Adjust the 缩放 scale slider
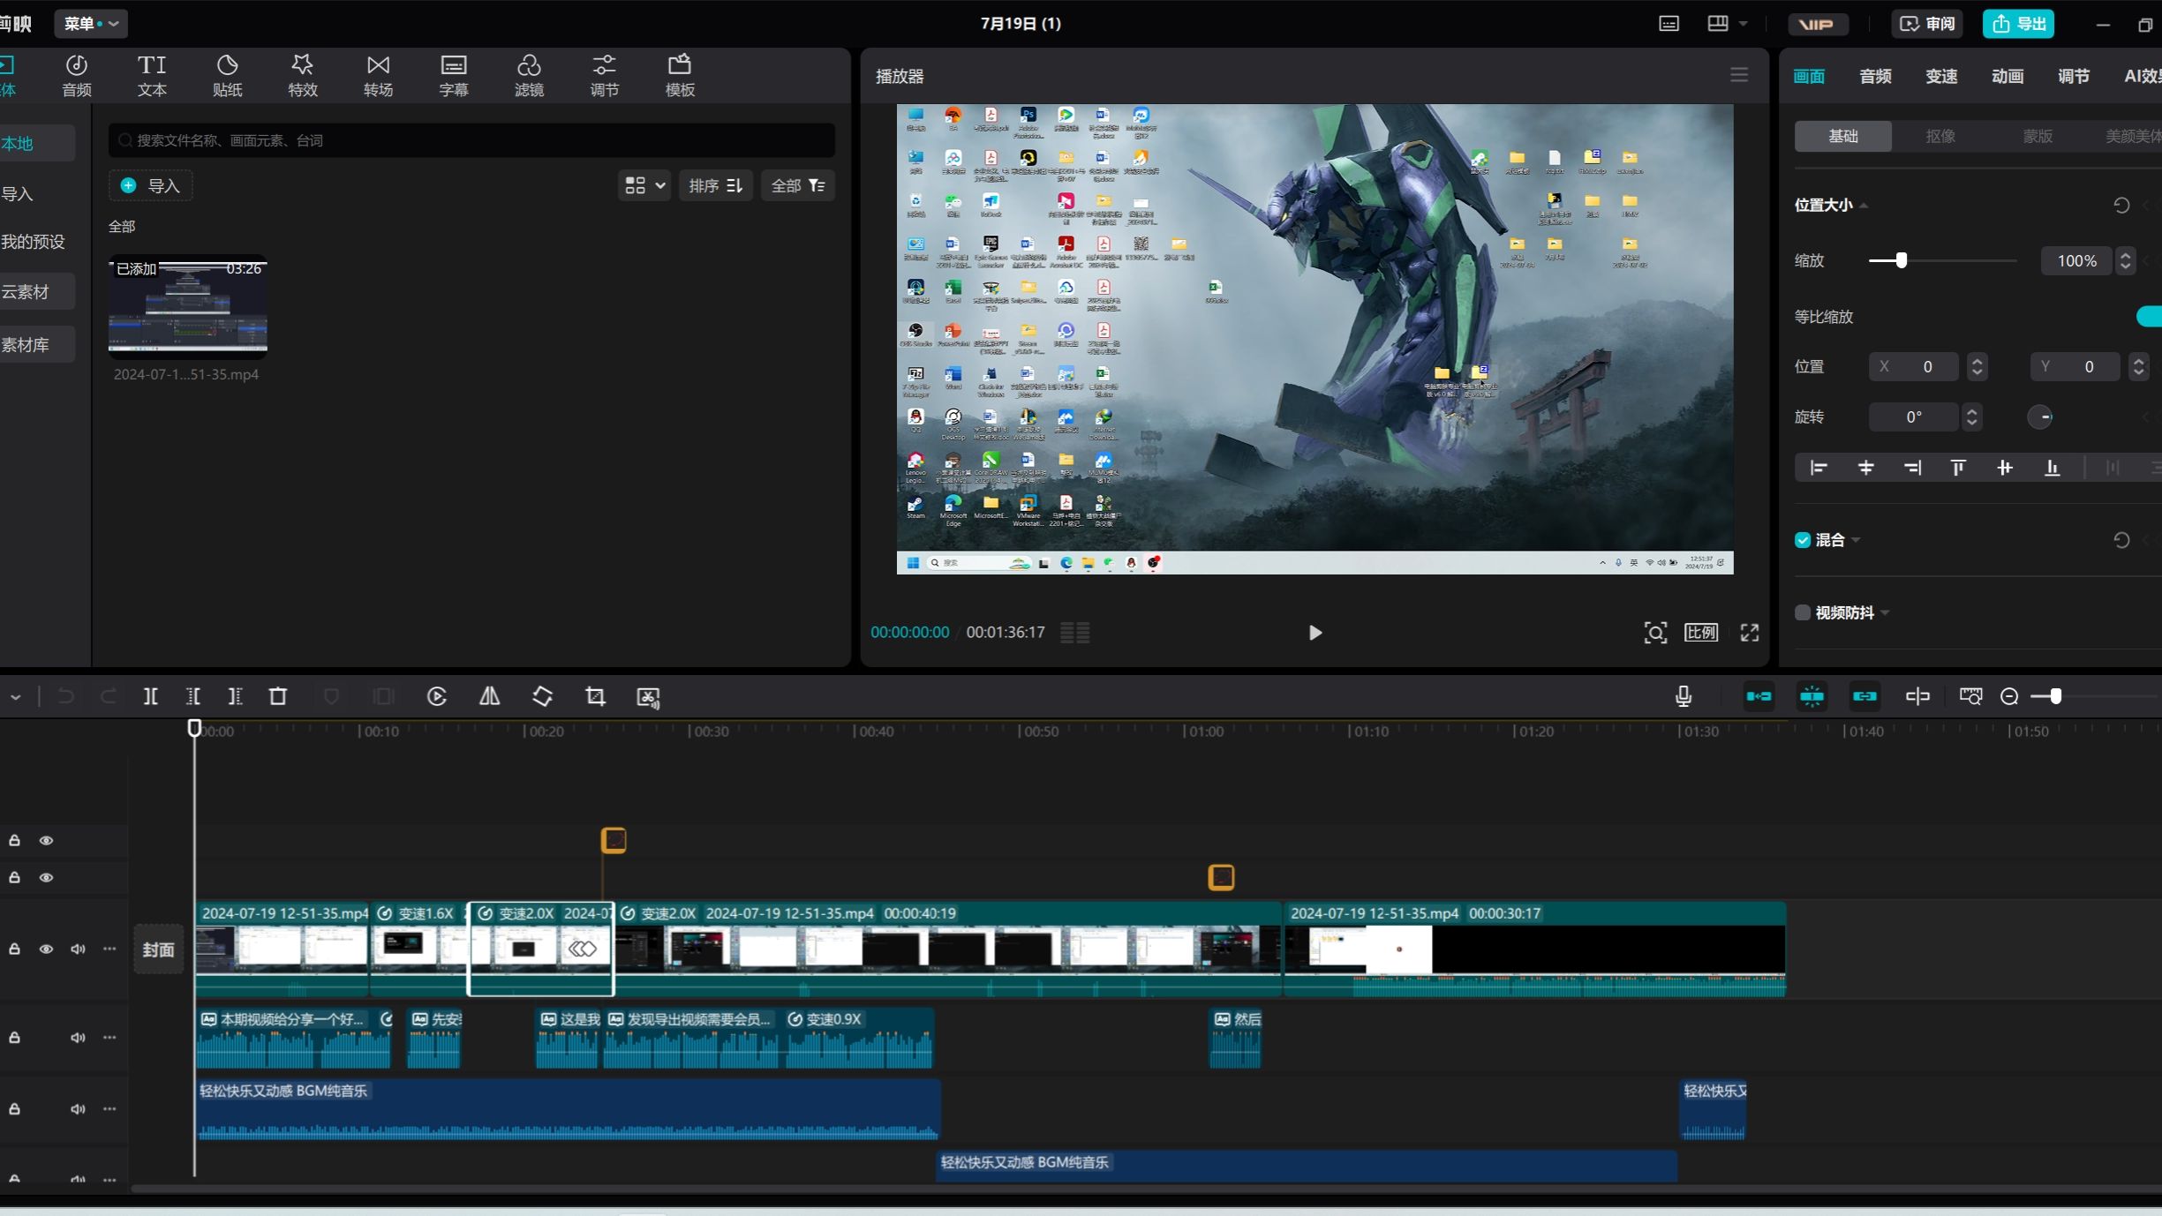Image resolution: width=2162 pixels, height=1216 pixels. pos(1942,260)
